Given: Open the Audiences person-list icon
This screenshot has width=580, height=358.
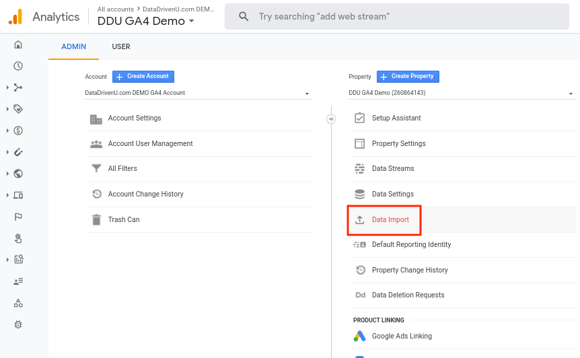Looking at the screenshot, I should [17, 281].
